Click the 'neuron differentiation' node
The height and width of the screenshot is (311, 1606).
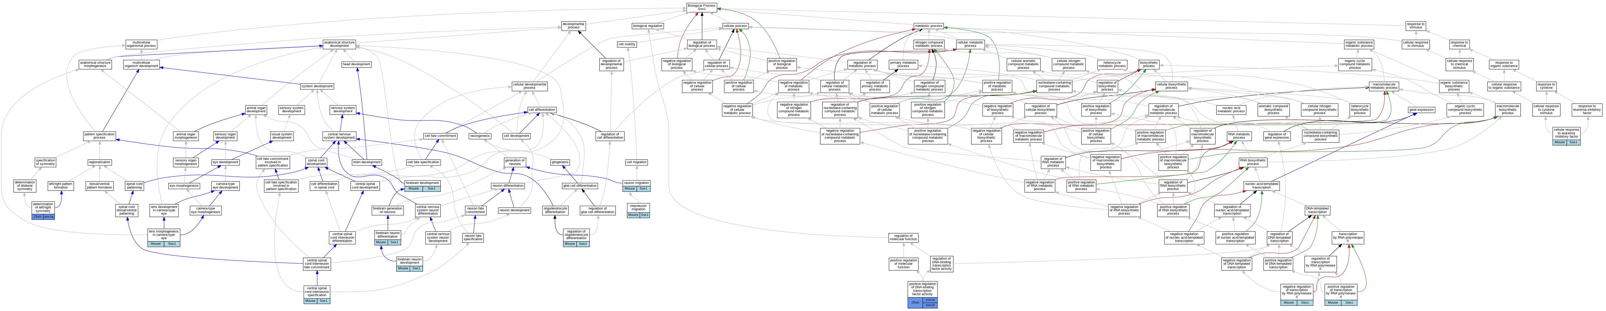tap(508, 185)
